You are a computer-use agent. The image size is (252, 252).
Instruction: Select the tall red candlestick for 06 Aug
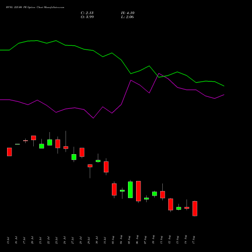pyautogui.click(x=139, y=191)
